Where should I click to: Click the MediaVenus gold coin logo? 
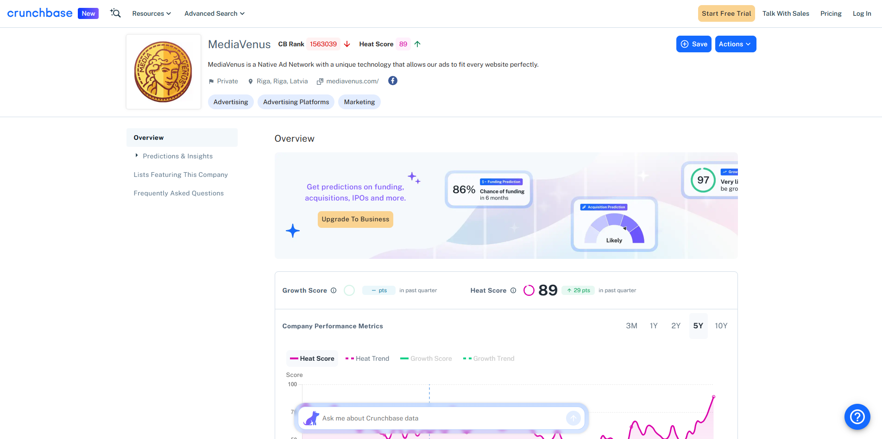(x=163, y=72)
